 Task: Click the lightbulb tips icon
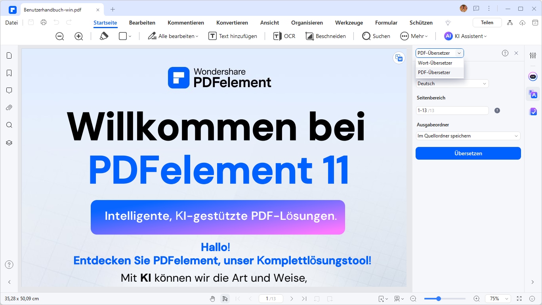(x=448, y=23)
